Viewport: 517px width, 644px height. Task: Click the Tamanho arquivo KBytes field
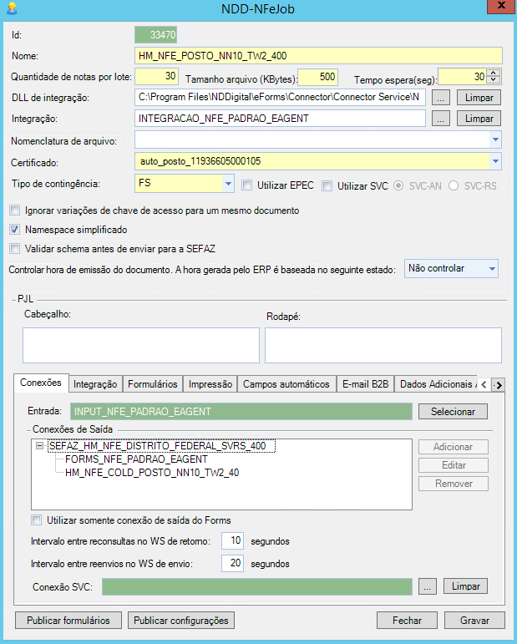pos(318,77)
